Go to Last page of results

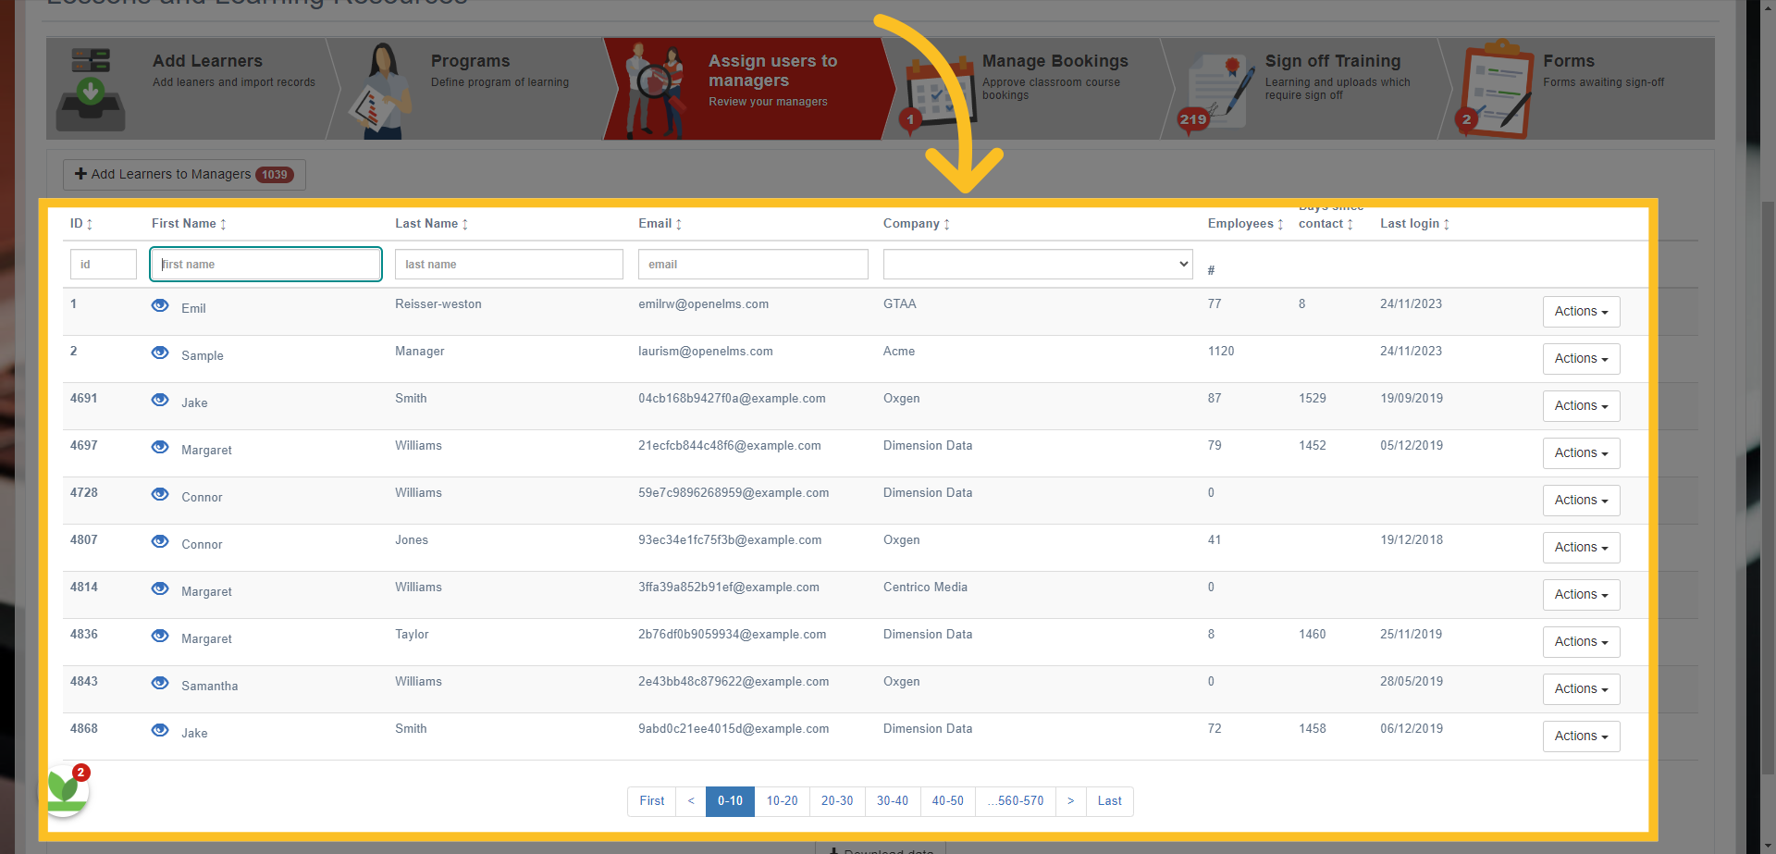tap(1110, 801)
